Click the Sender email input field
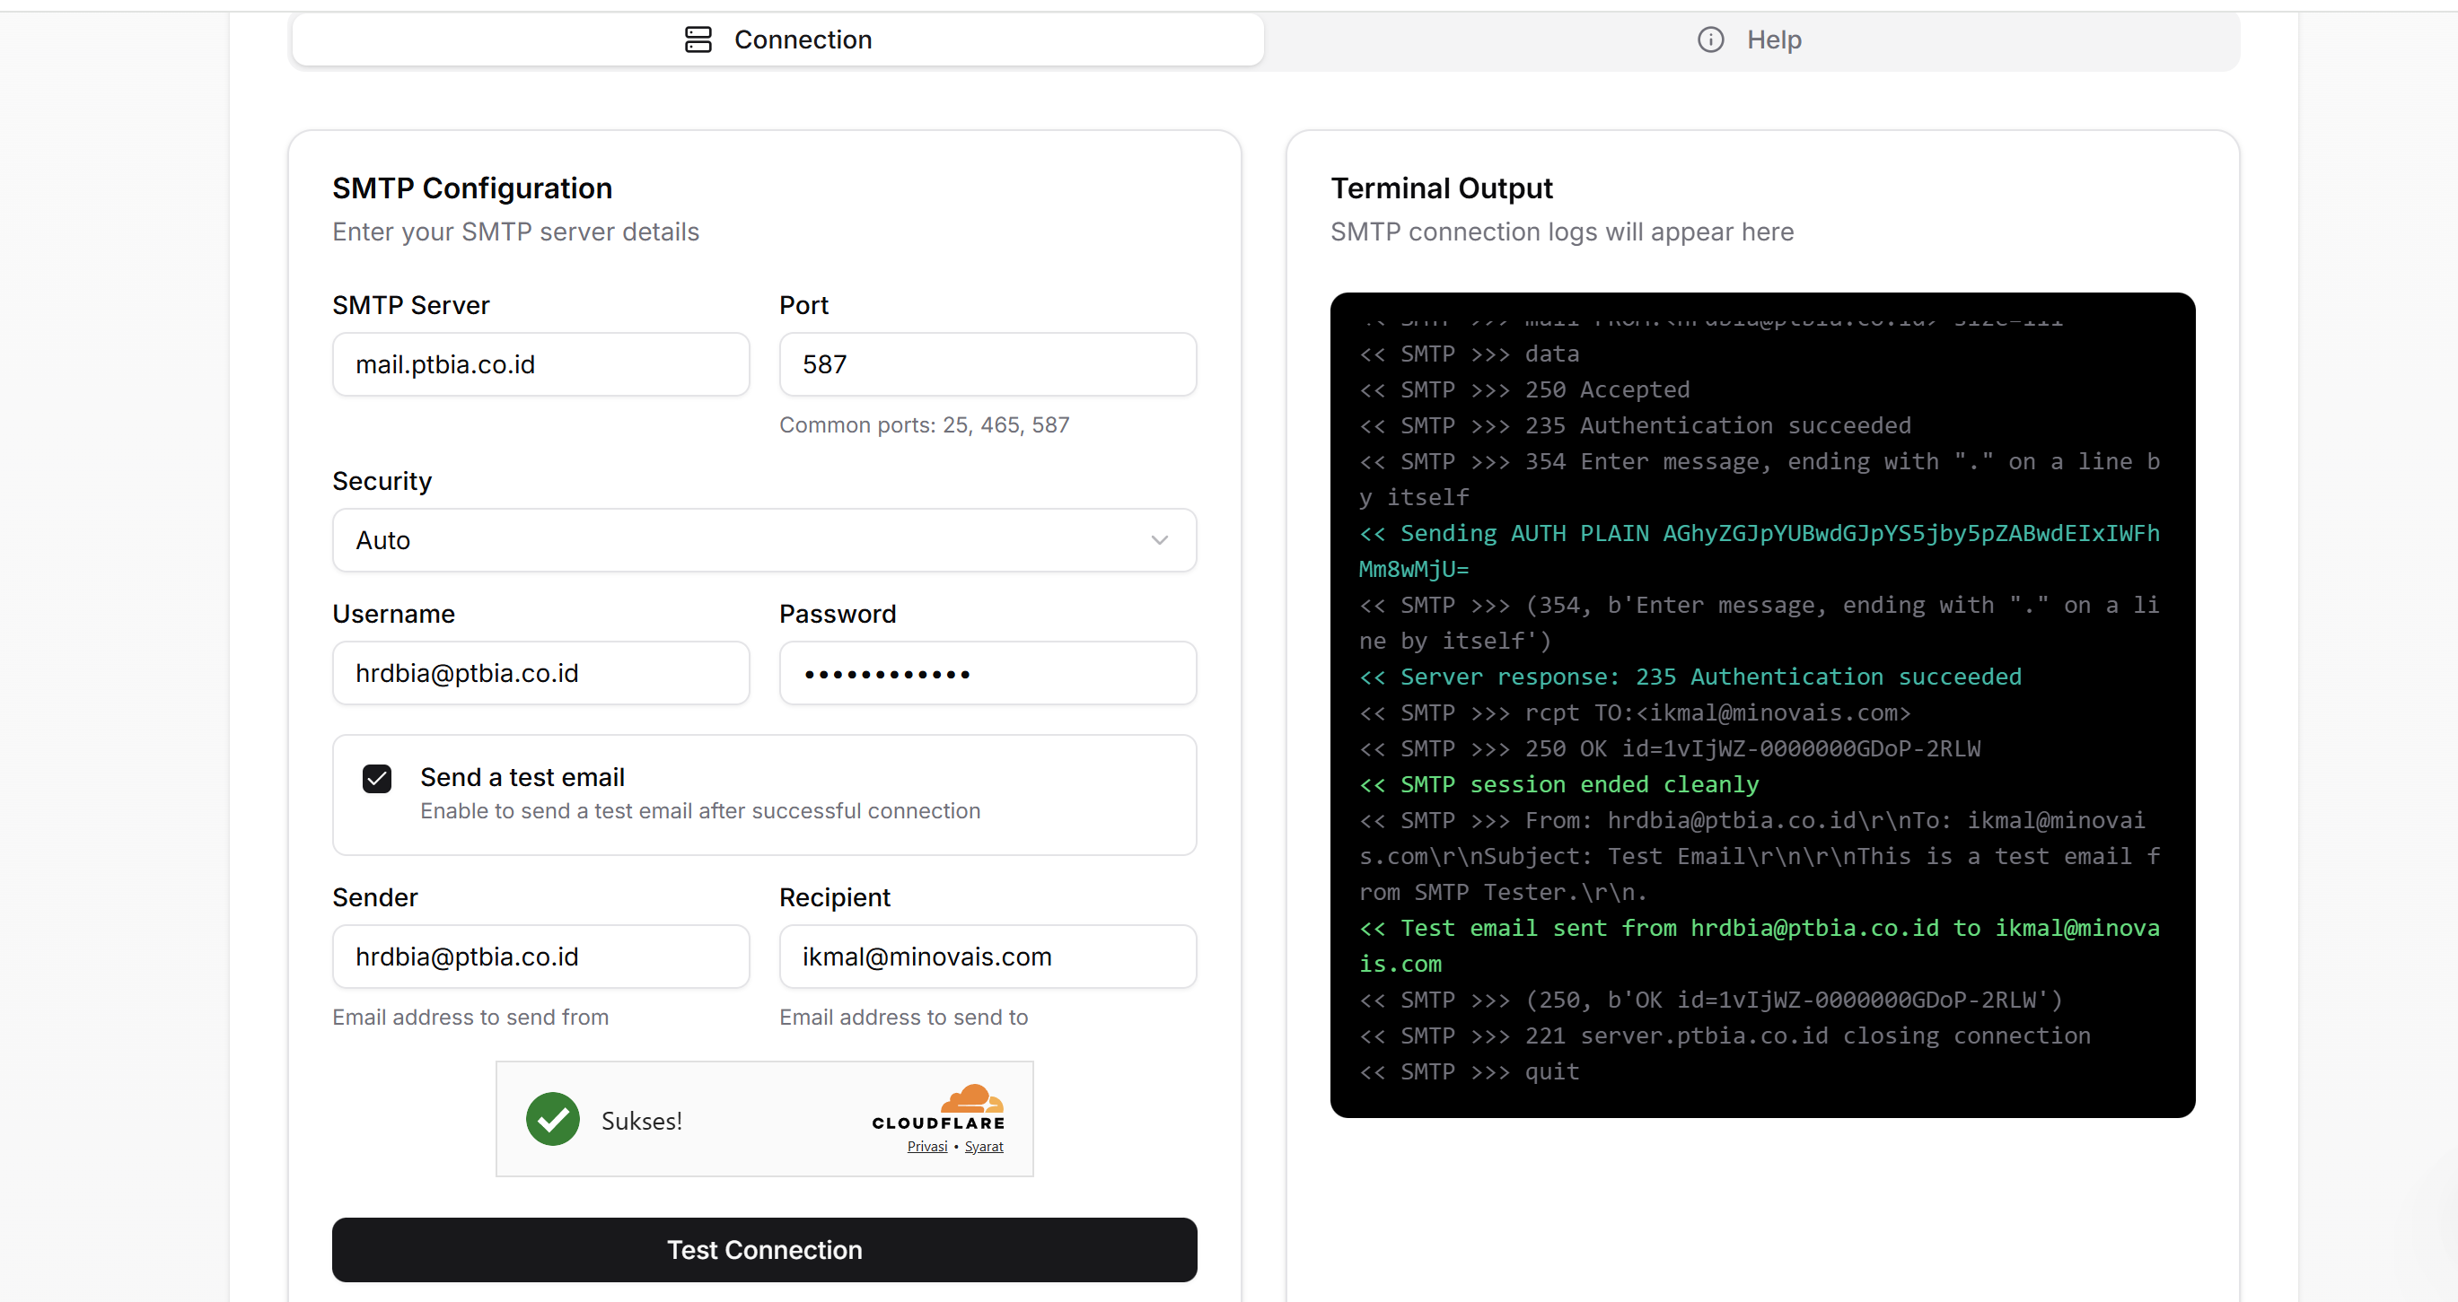 pyautogui.click(x=540, y=957)
